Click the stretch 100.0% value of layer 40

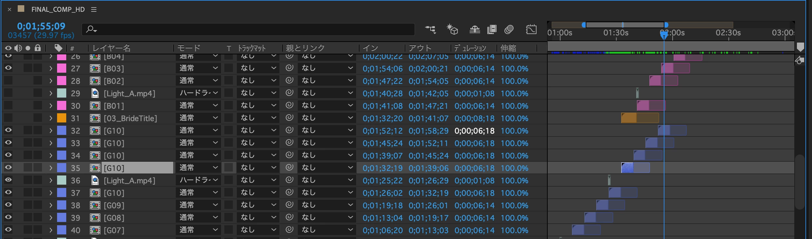coord(515,230)
